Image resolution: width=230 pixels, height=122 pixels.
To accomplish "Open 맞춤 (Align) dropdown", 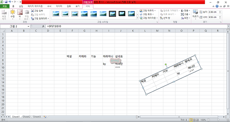I will 186,11.
